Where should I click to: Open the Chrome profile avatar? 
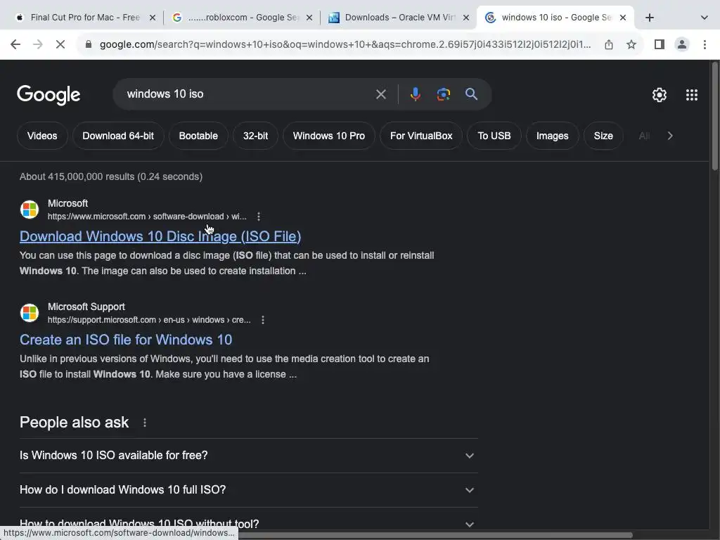[x=682, y=44]
